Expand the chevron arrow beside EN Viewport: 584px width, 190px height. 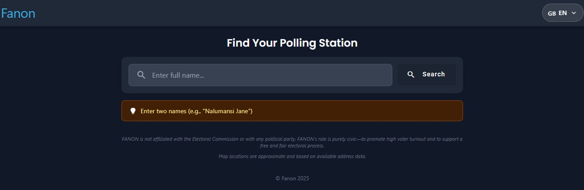tap(574, 13)
